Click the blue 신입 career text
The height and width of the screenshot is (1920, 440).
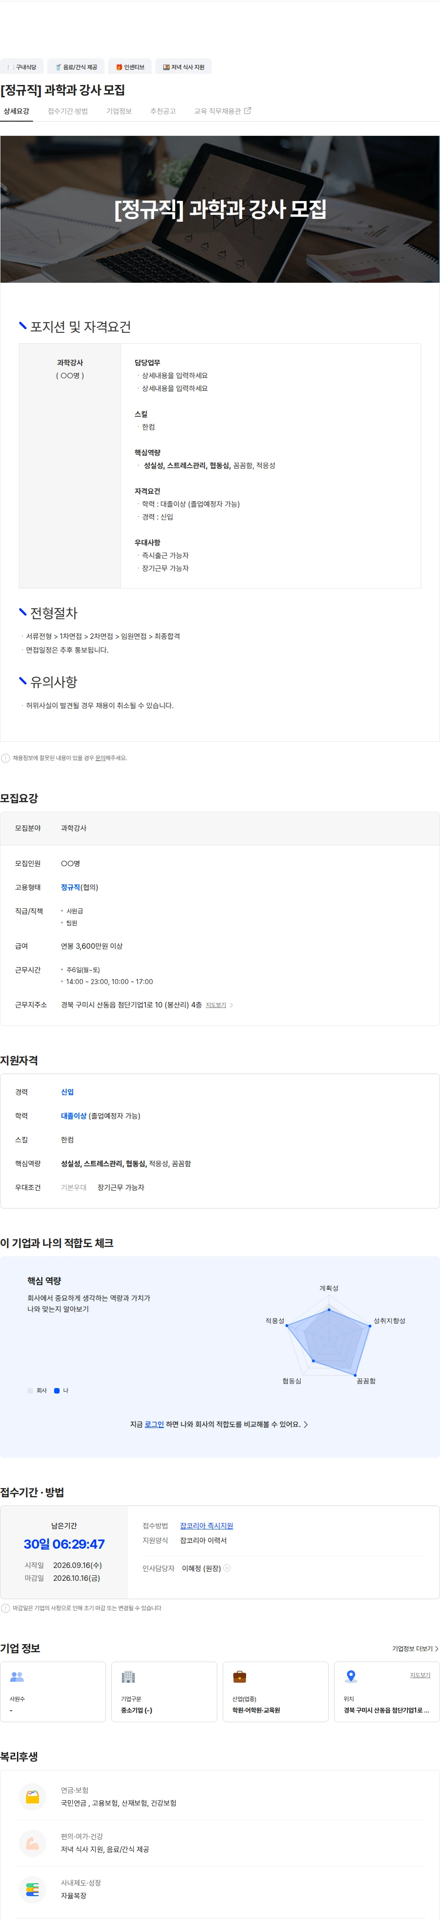point(67,1092)
